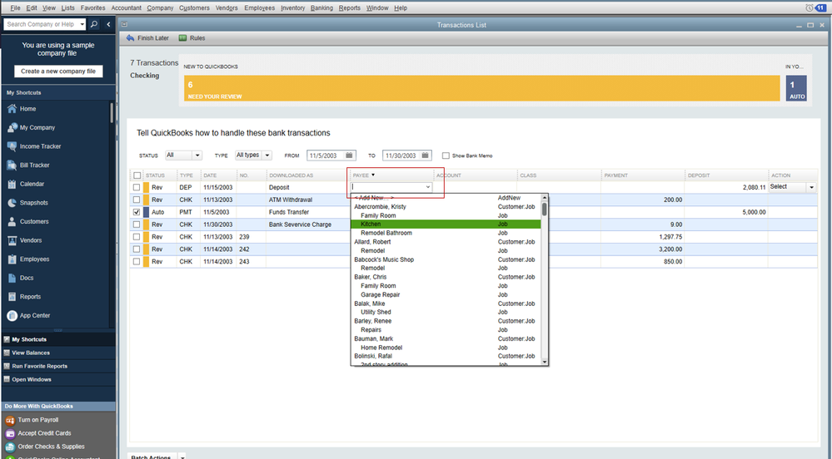Open App Center shortcut
832x459 pixels.
(x=34, y=316)
